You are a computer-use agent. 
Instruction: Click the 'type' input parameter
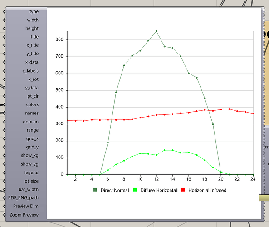point(34,12)
